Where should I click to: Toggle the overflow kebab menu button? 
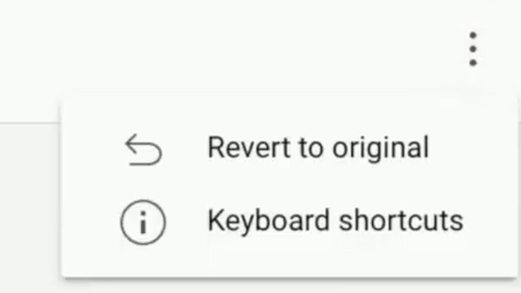point(473,49)
